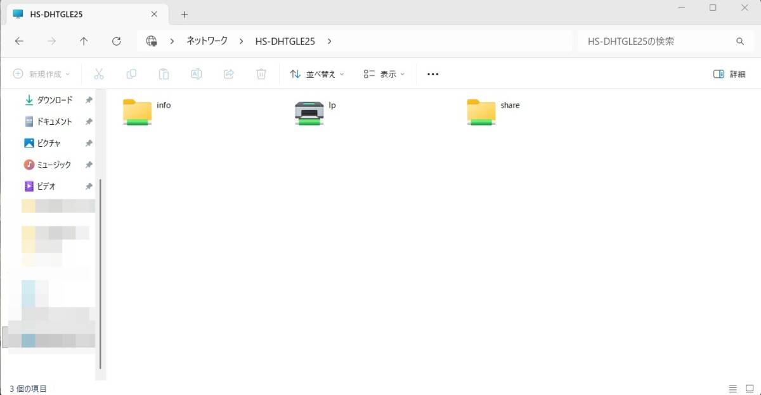Open the 並べ替え sort dropdown

[315, 74]
